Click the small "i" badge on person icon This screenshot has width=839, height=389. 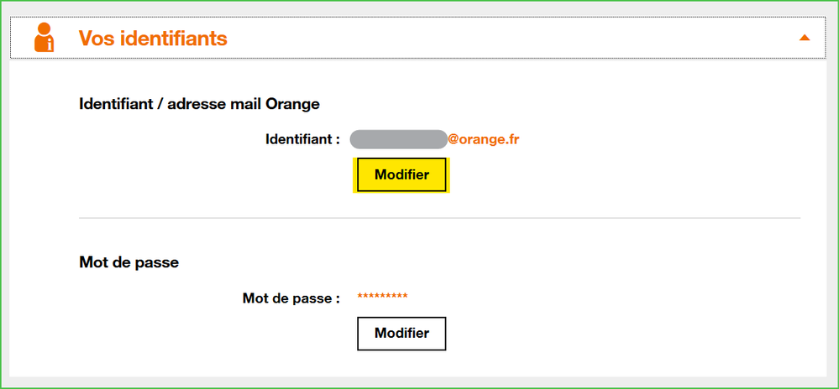pos(50,44)
